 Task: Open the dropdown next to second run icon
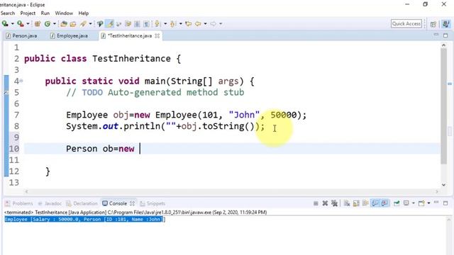tap(28, 23)
